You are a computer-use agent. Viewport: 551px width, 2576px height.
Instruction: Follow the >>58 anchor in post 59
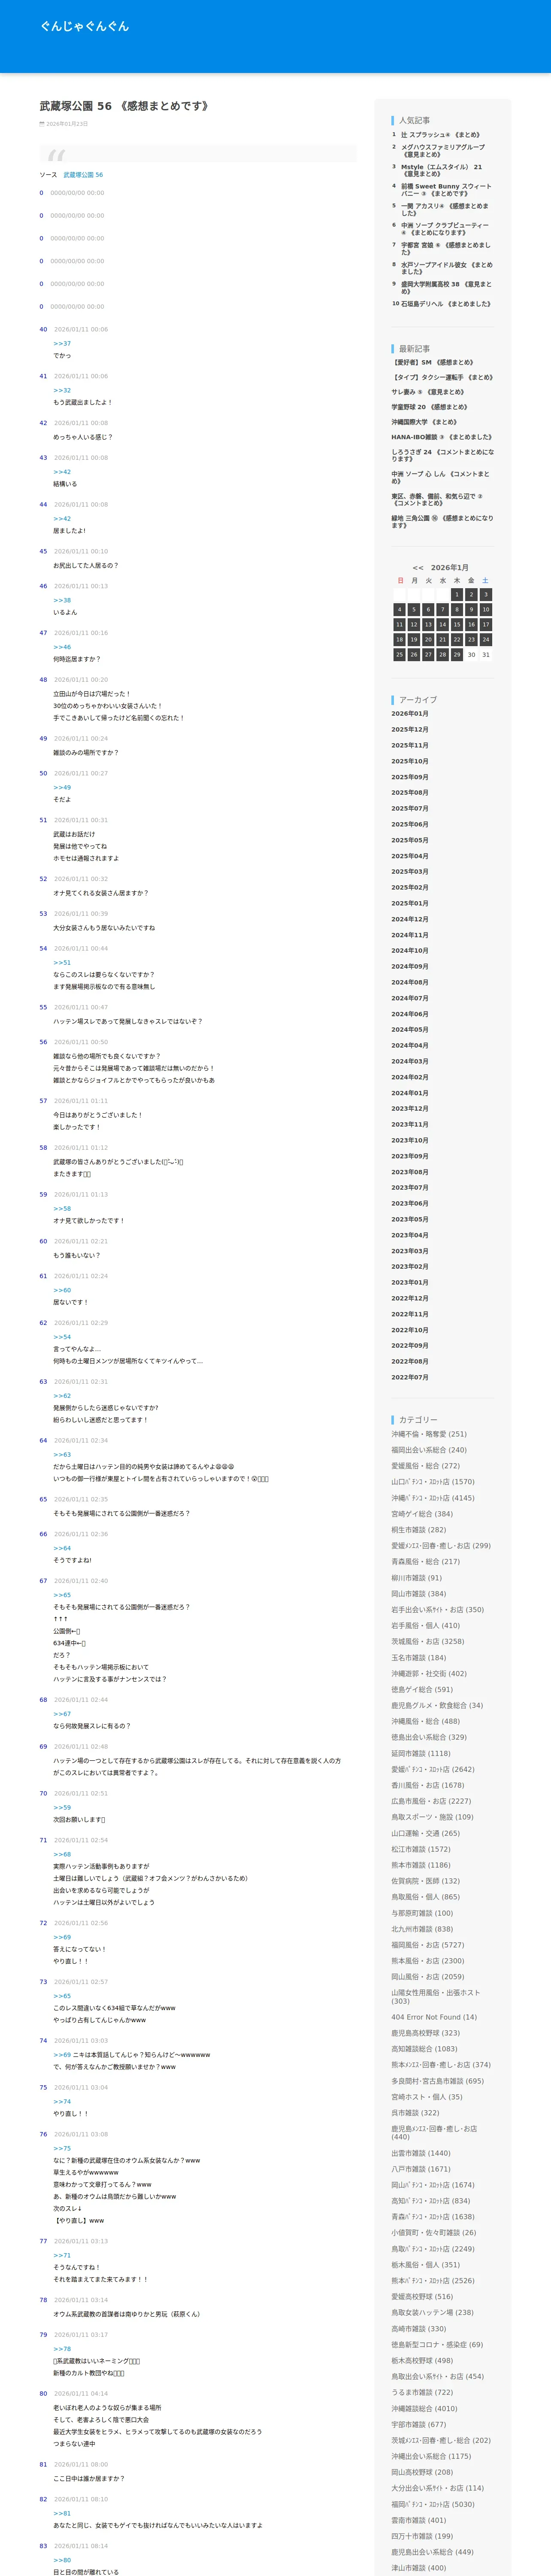tap(62, 1209)
